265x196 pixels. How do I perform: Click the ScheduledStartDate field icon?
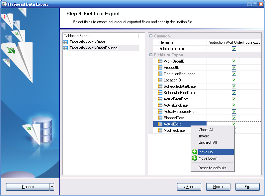pyautogui.click(x=160, y=86)
